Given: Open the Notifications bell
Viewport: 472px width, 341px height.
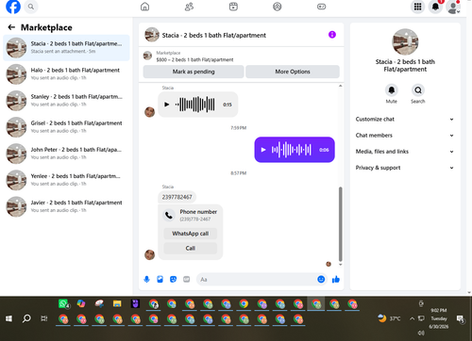Looking at the screenshot, I should coord(435,7).
